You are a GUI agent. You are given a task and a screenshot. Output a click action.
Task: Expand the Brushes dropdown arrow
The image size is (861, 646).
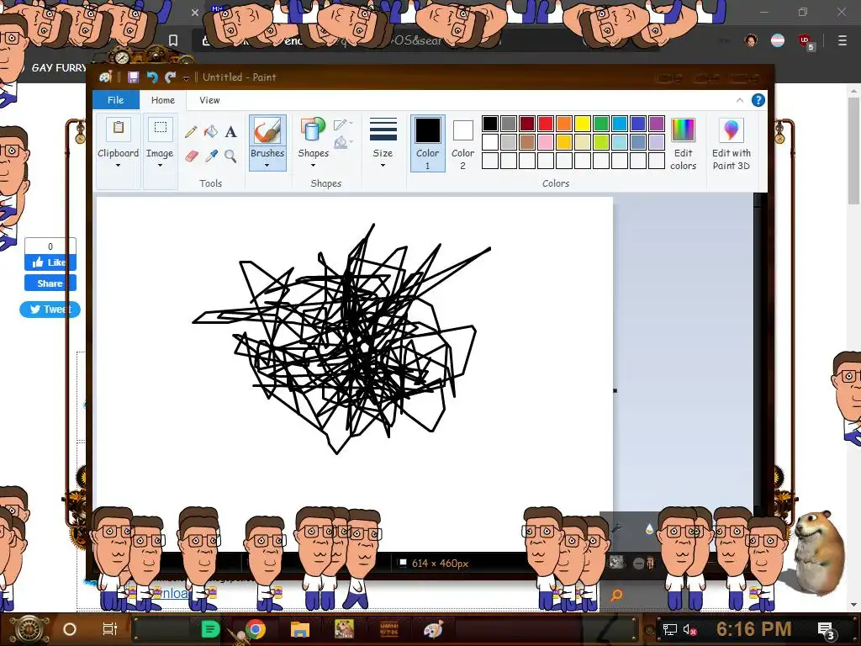[267, 166]
